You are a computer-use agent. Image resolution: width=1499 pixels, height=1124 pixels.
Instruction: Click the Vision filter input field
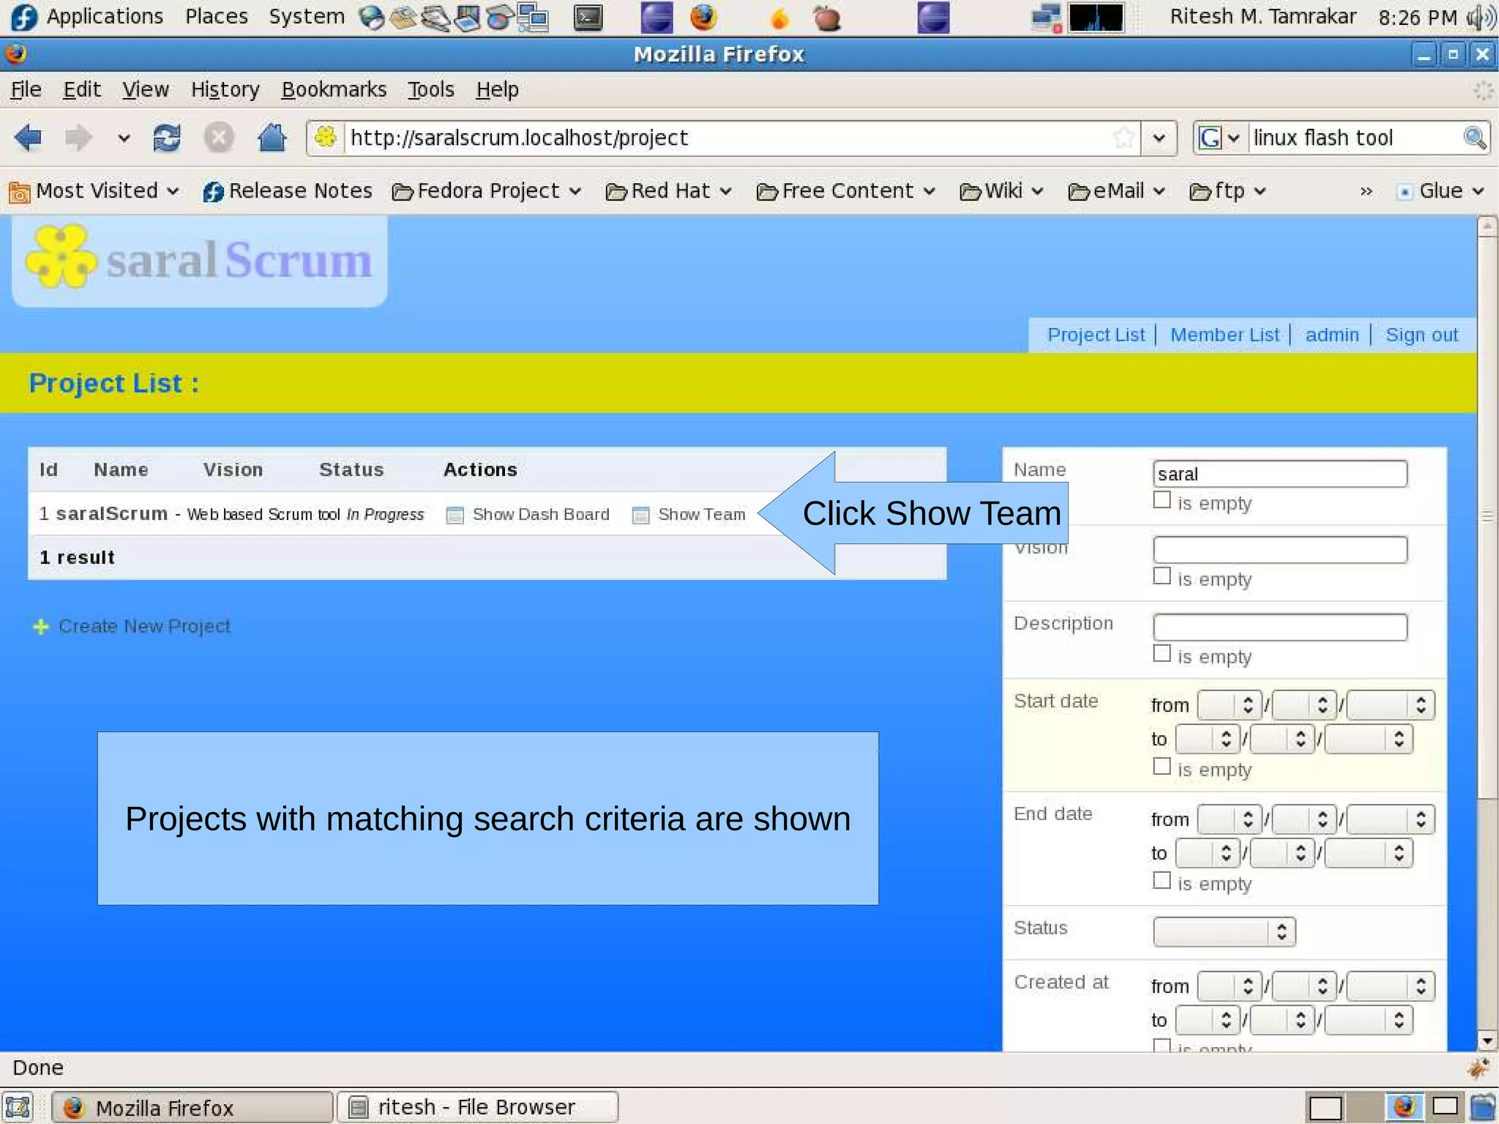click(1279, 550)
